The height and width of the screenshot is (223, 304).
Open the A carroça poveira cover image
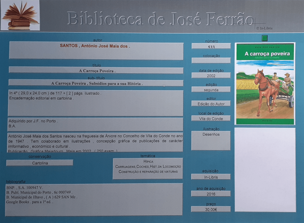coord(265,84)
